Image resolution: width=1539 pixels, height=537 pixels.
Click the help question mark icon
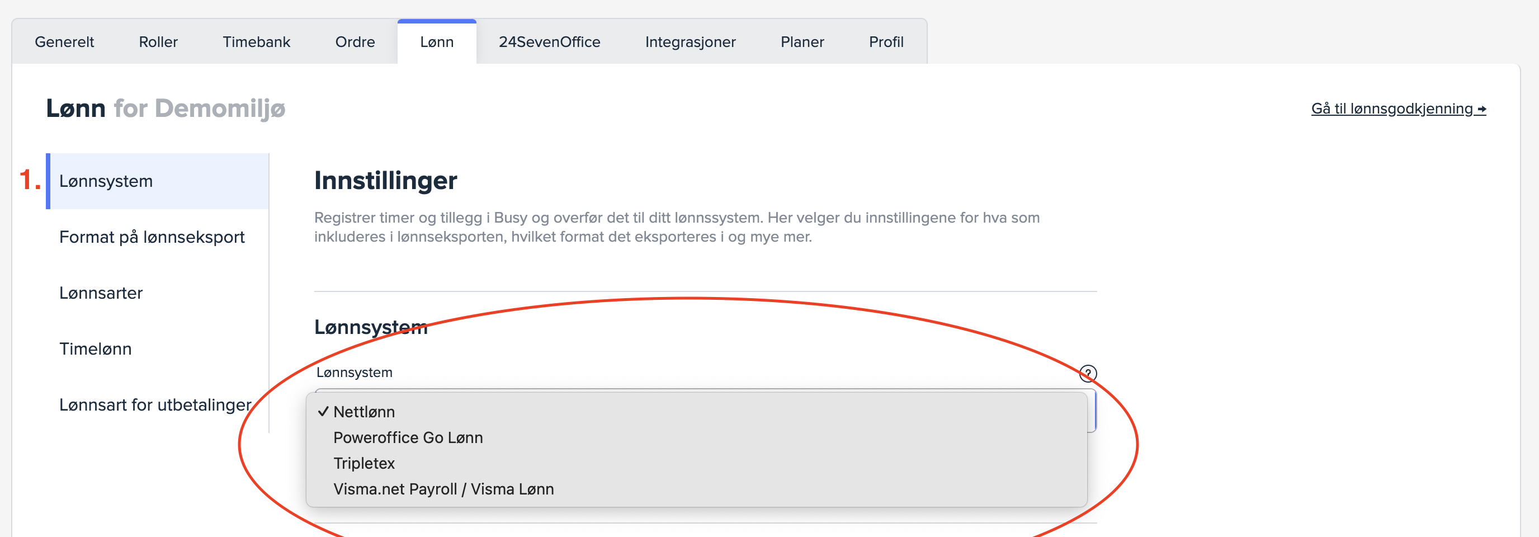pos(1087,373)
